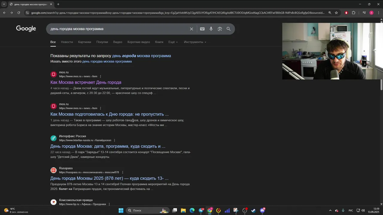This screenshot has height=215, width=383.
Task: Open the zoom magnifier in address bar
Action: [330, 13]
